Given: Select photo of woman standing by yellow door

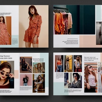Looking at the screenshot, I should coord(68,63).
